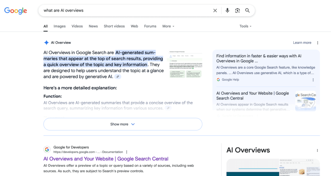Image resolution: width=331 pixels, height=176 pixels.
Task: Click the Search Central card thumbnail
Action: (x=305, y=101)
